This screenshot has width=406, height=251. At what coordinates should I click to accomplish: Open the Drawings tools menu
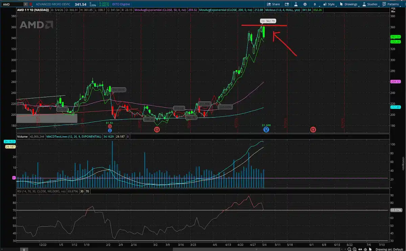click(x=348, y=4)
